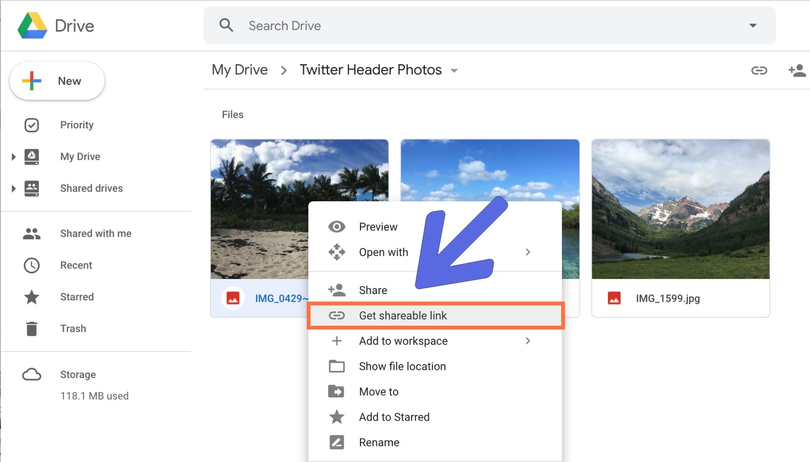
Task: Select the mountain valley IMG_1599.jpg thumbnail
Action: click(x=680, y=209)
